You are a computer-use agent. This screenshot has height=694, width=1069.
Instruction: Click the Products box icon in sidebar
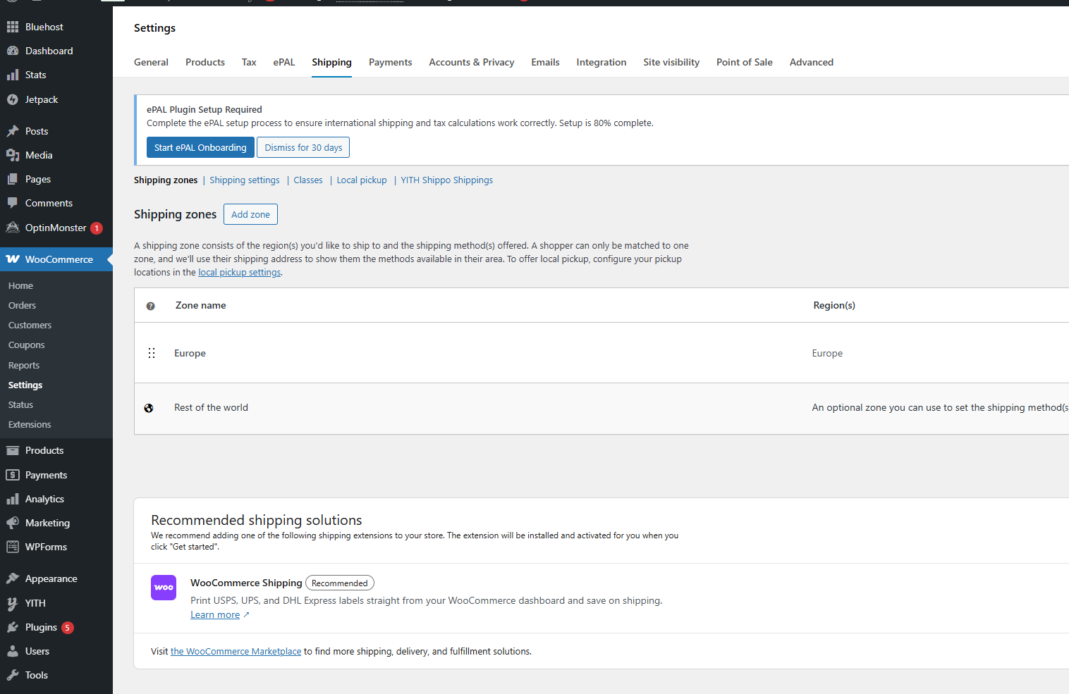tap(13, 450)
